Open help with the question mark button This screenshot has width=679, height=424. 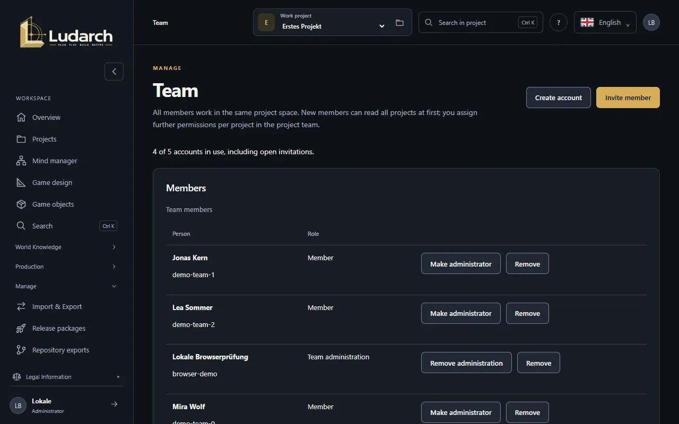pos(559,22)
